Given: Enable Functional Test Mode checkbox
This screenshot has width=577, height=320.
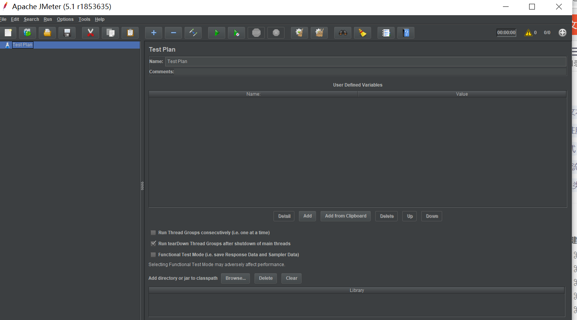Looking at the screenshot, I should pyautogui.click(x=153, y=255).
